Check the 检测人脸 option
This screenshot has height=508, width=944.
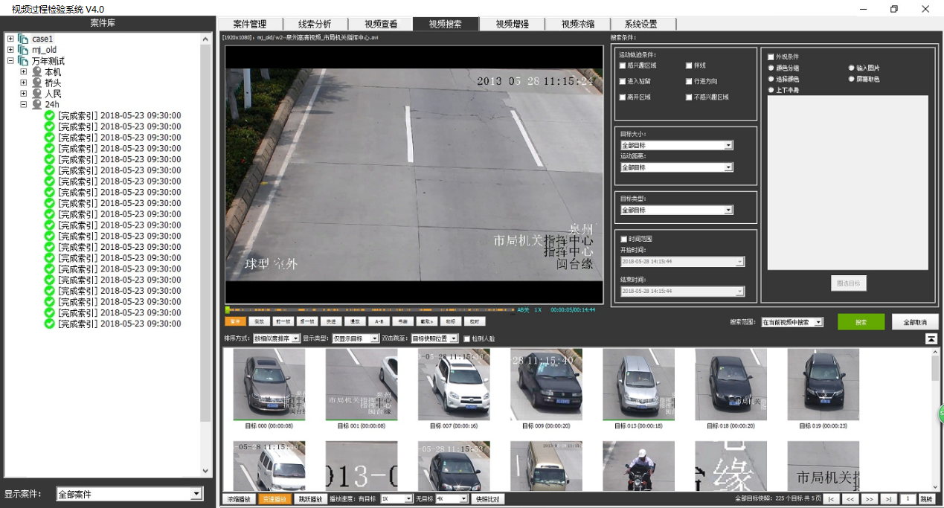[466, 338]
